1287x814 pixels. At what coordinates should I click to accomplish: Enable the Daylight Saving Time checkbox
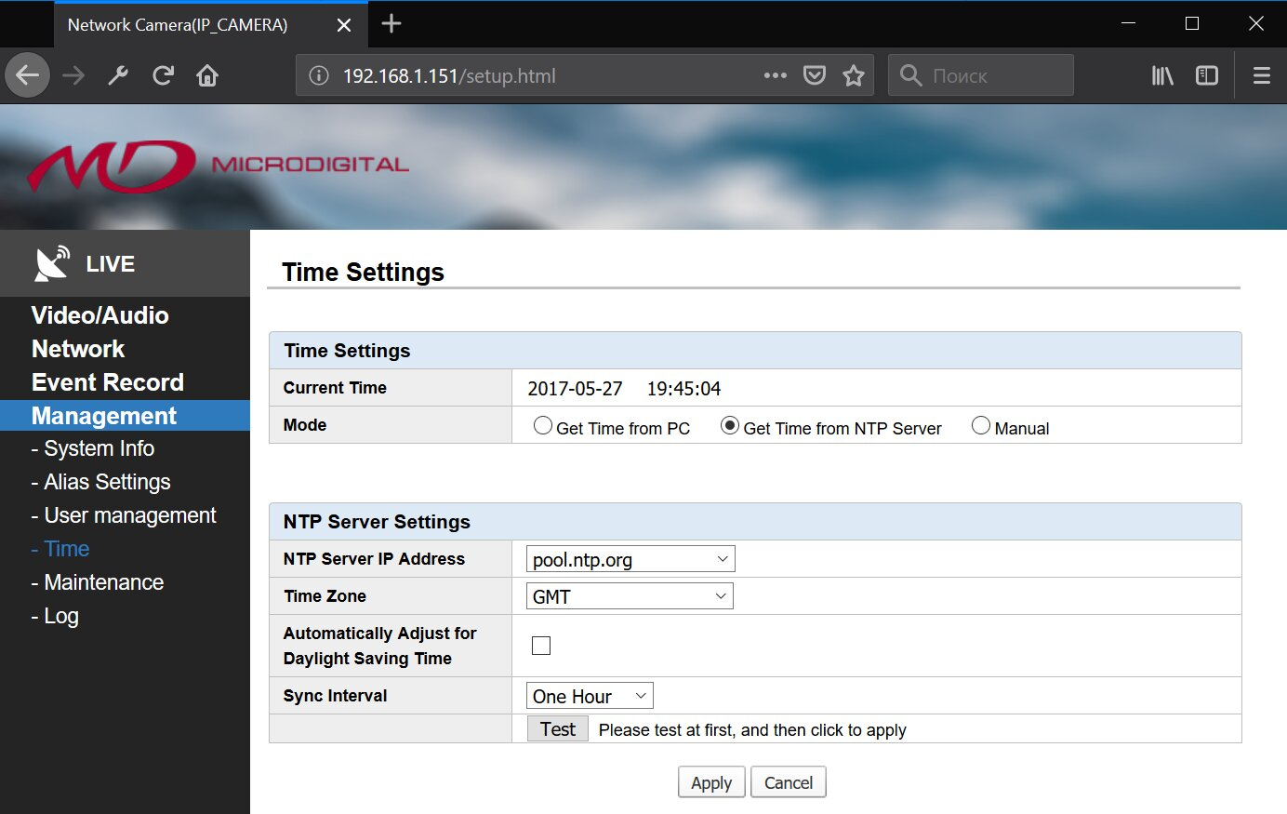click(541, 646)
